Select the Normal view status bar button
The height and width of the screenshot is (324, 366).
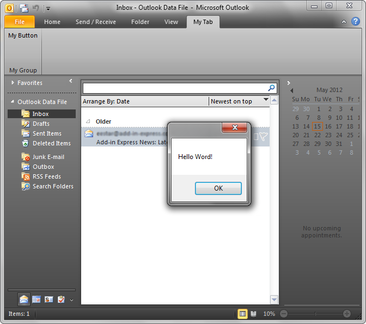point(242,314)
